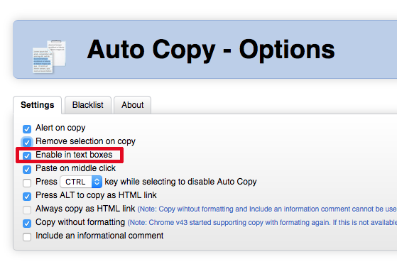Click the Auto Copy clipboard logo icon

coord(49,57)
